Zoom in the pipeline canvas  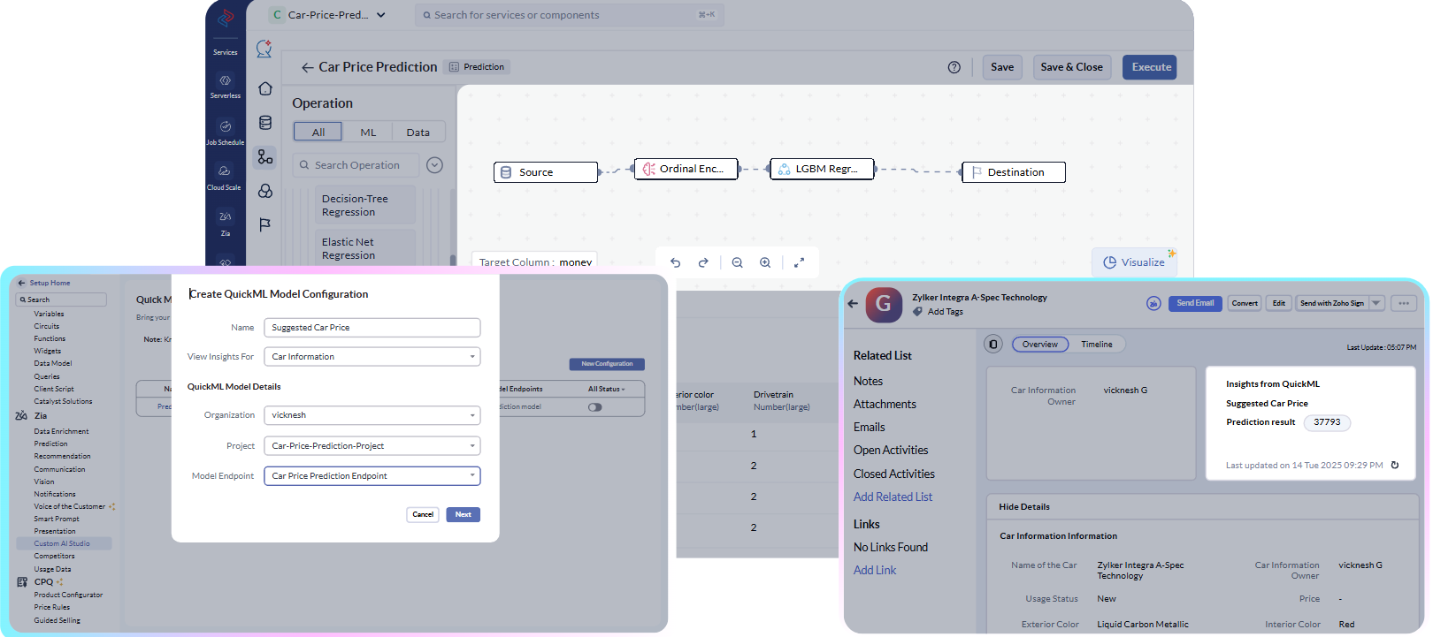click(765, 262)
